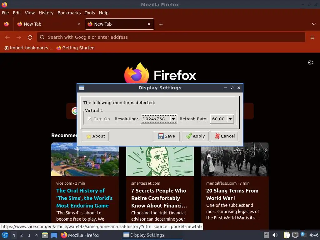Open the Edit menu
320x240 pixels.
coord(17,13)
